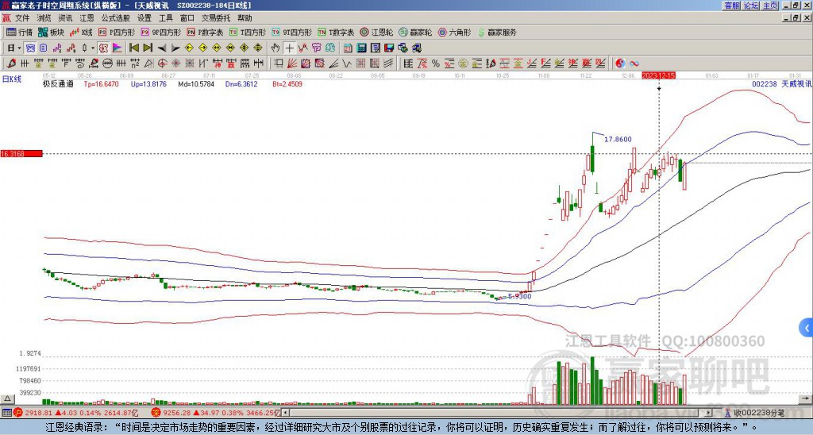Launch the 江恩轮 (Gann wheel) tool
This screenshot has width=813, height=435.
tap(376, 33)
